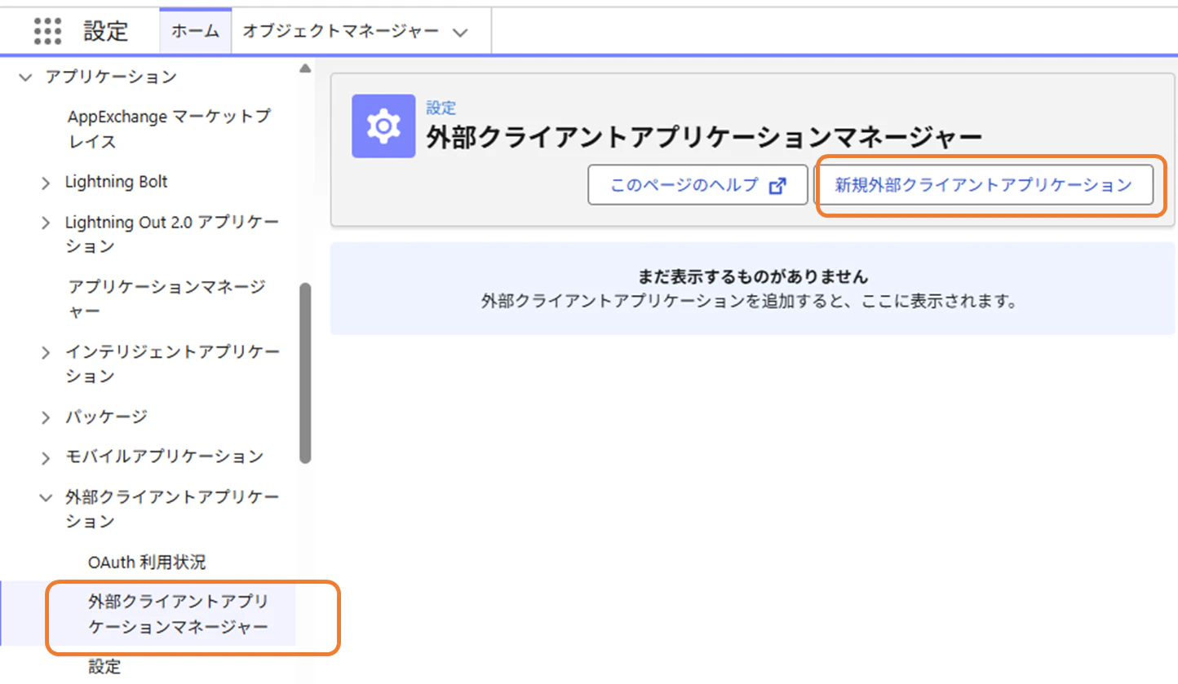Click the パッケージ label in sidebar

click(x=106, y=417)
